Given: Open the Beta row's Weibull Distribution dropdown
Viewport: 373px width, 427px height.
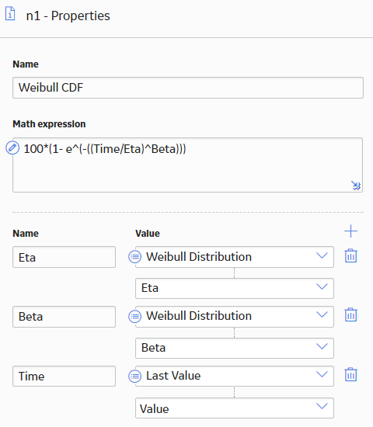Looking at the screenshot, I should tap(235, 317).
